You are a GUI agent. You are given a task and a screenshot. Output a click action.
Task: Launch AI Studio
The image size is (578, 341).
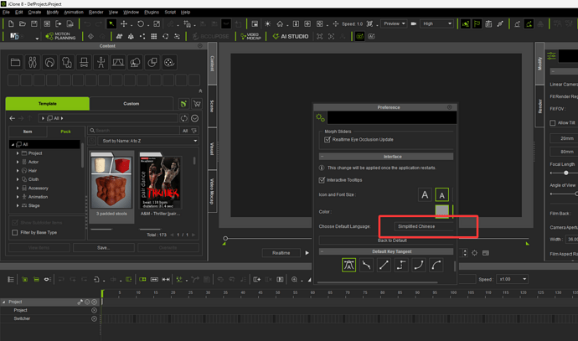pos(291,36)
